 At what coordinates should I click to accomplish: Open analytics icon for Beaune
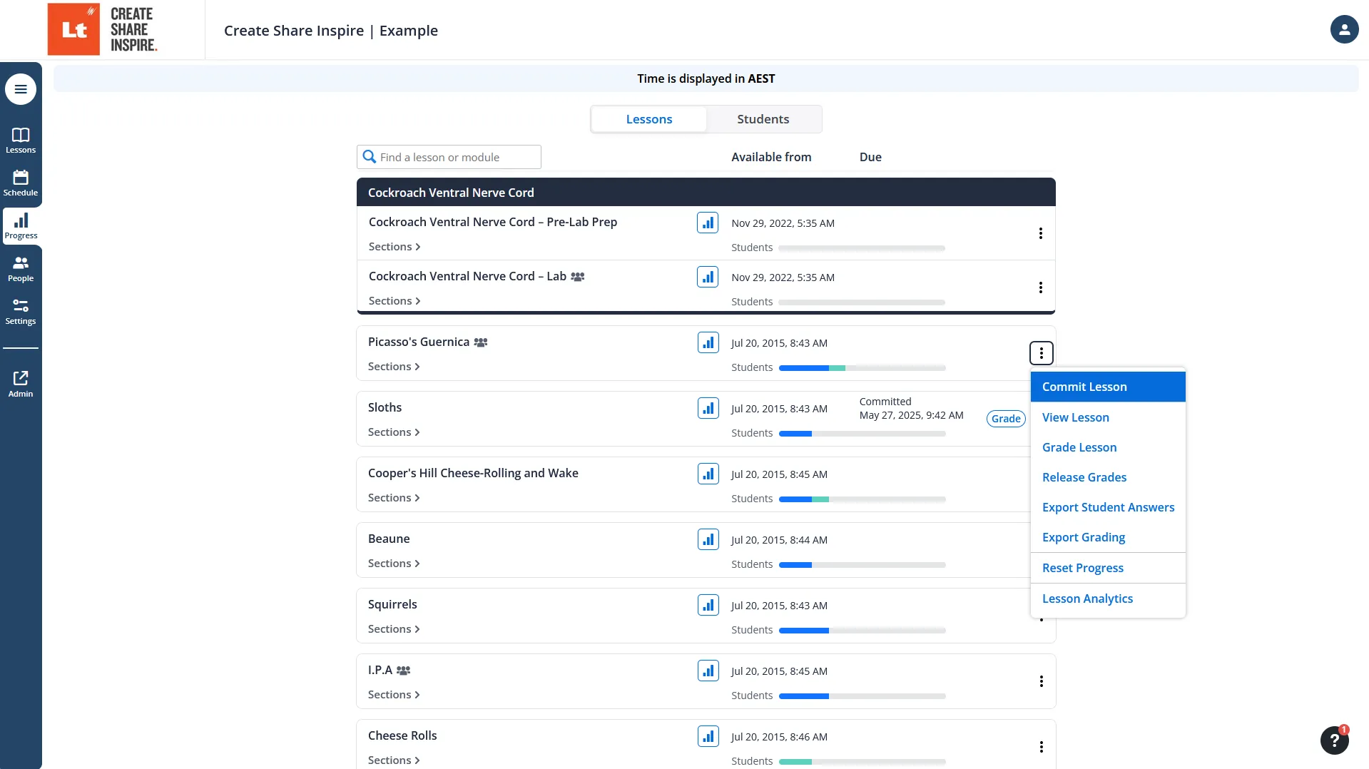(708, 539)
